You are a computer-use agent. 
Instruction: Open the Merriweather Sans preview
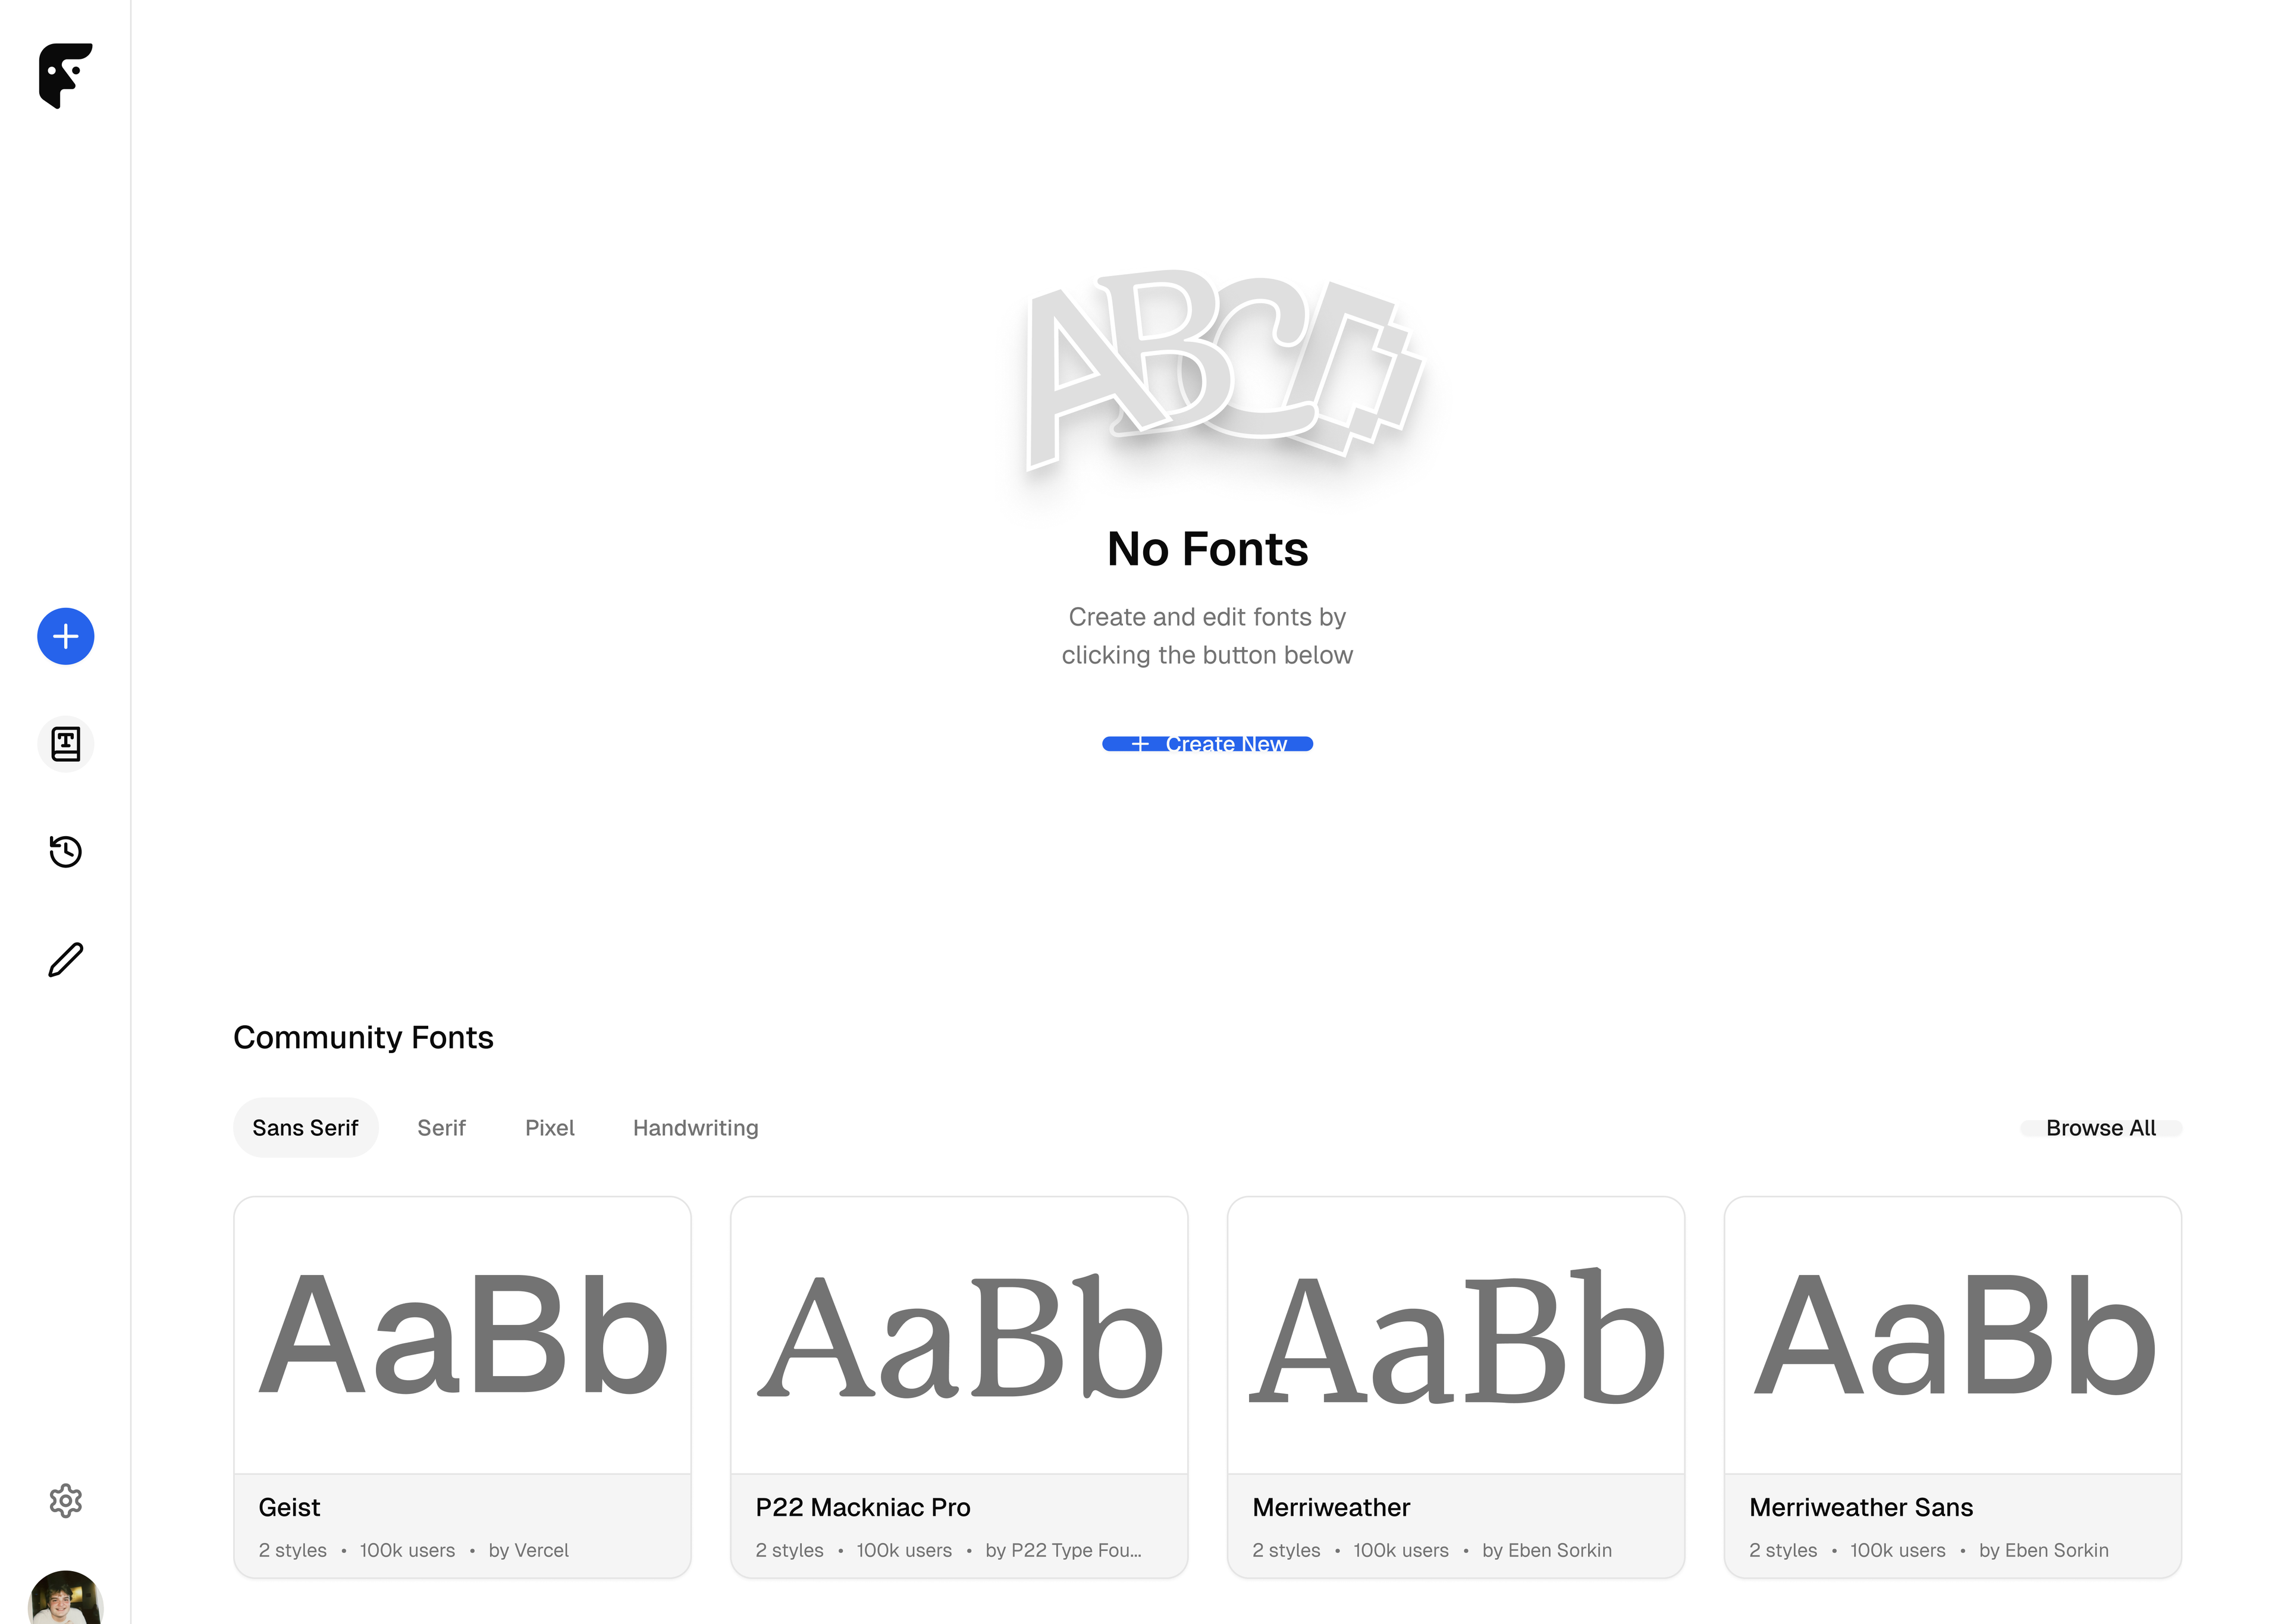(1953, 1335)
